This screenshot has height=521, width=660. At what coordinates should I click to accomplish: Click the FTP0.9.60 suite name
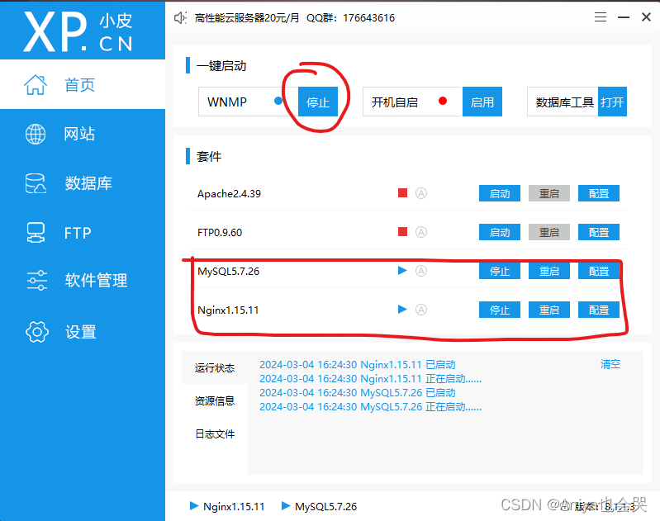click(x=220, y=232)
